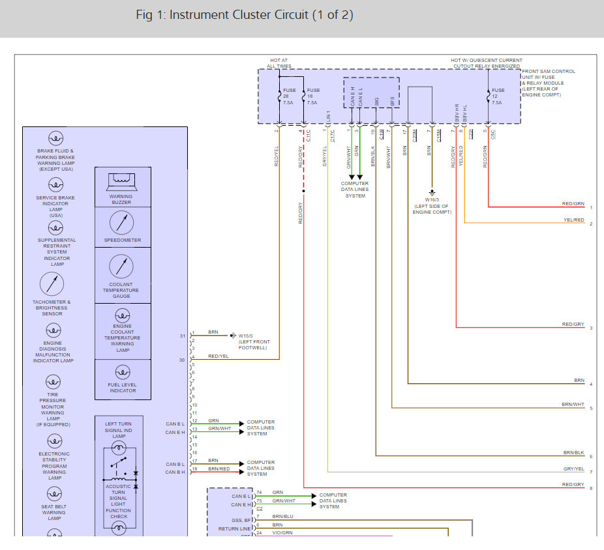The image size is (604, 550).
Task: Click the BRN/BLK label at output 6
Action: 573,453
